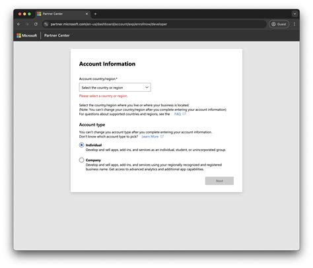Open site information icon in address bar
This screenshot has height=268, width=313.
pyautogui.click(x=46, y=24)
